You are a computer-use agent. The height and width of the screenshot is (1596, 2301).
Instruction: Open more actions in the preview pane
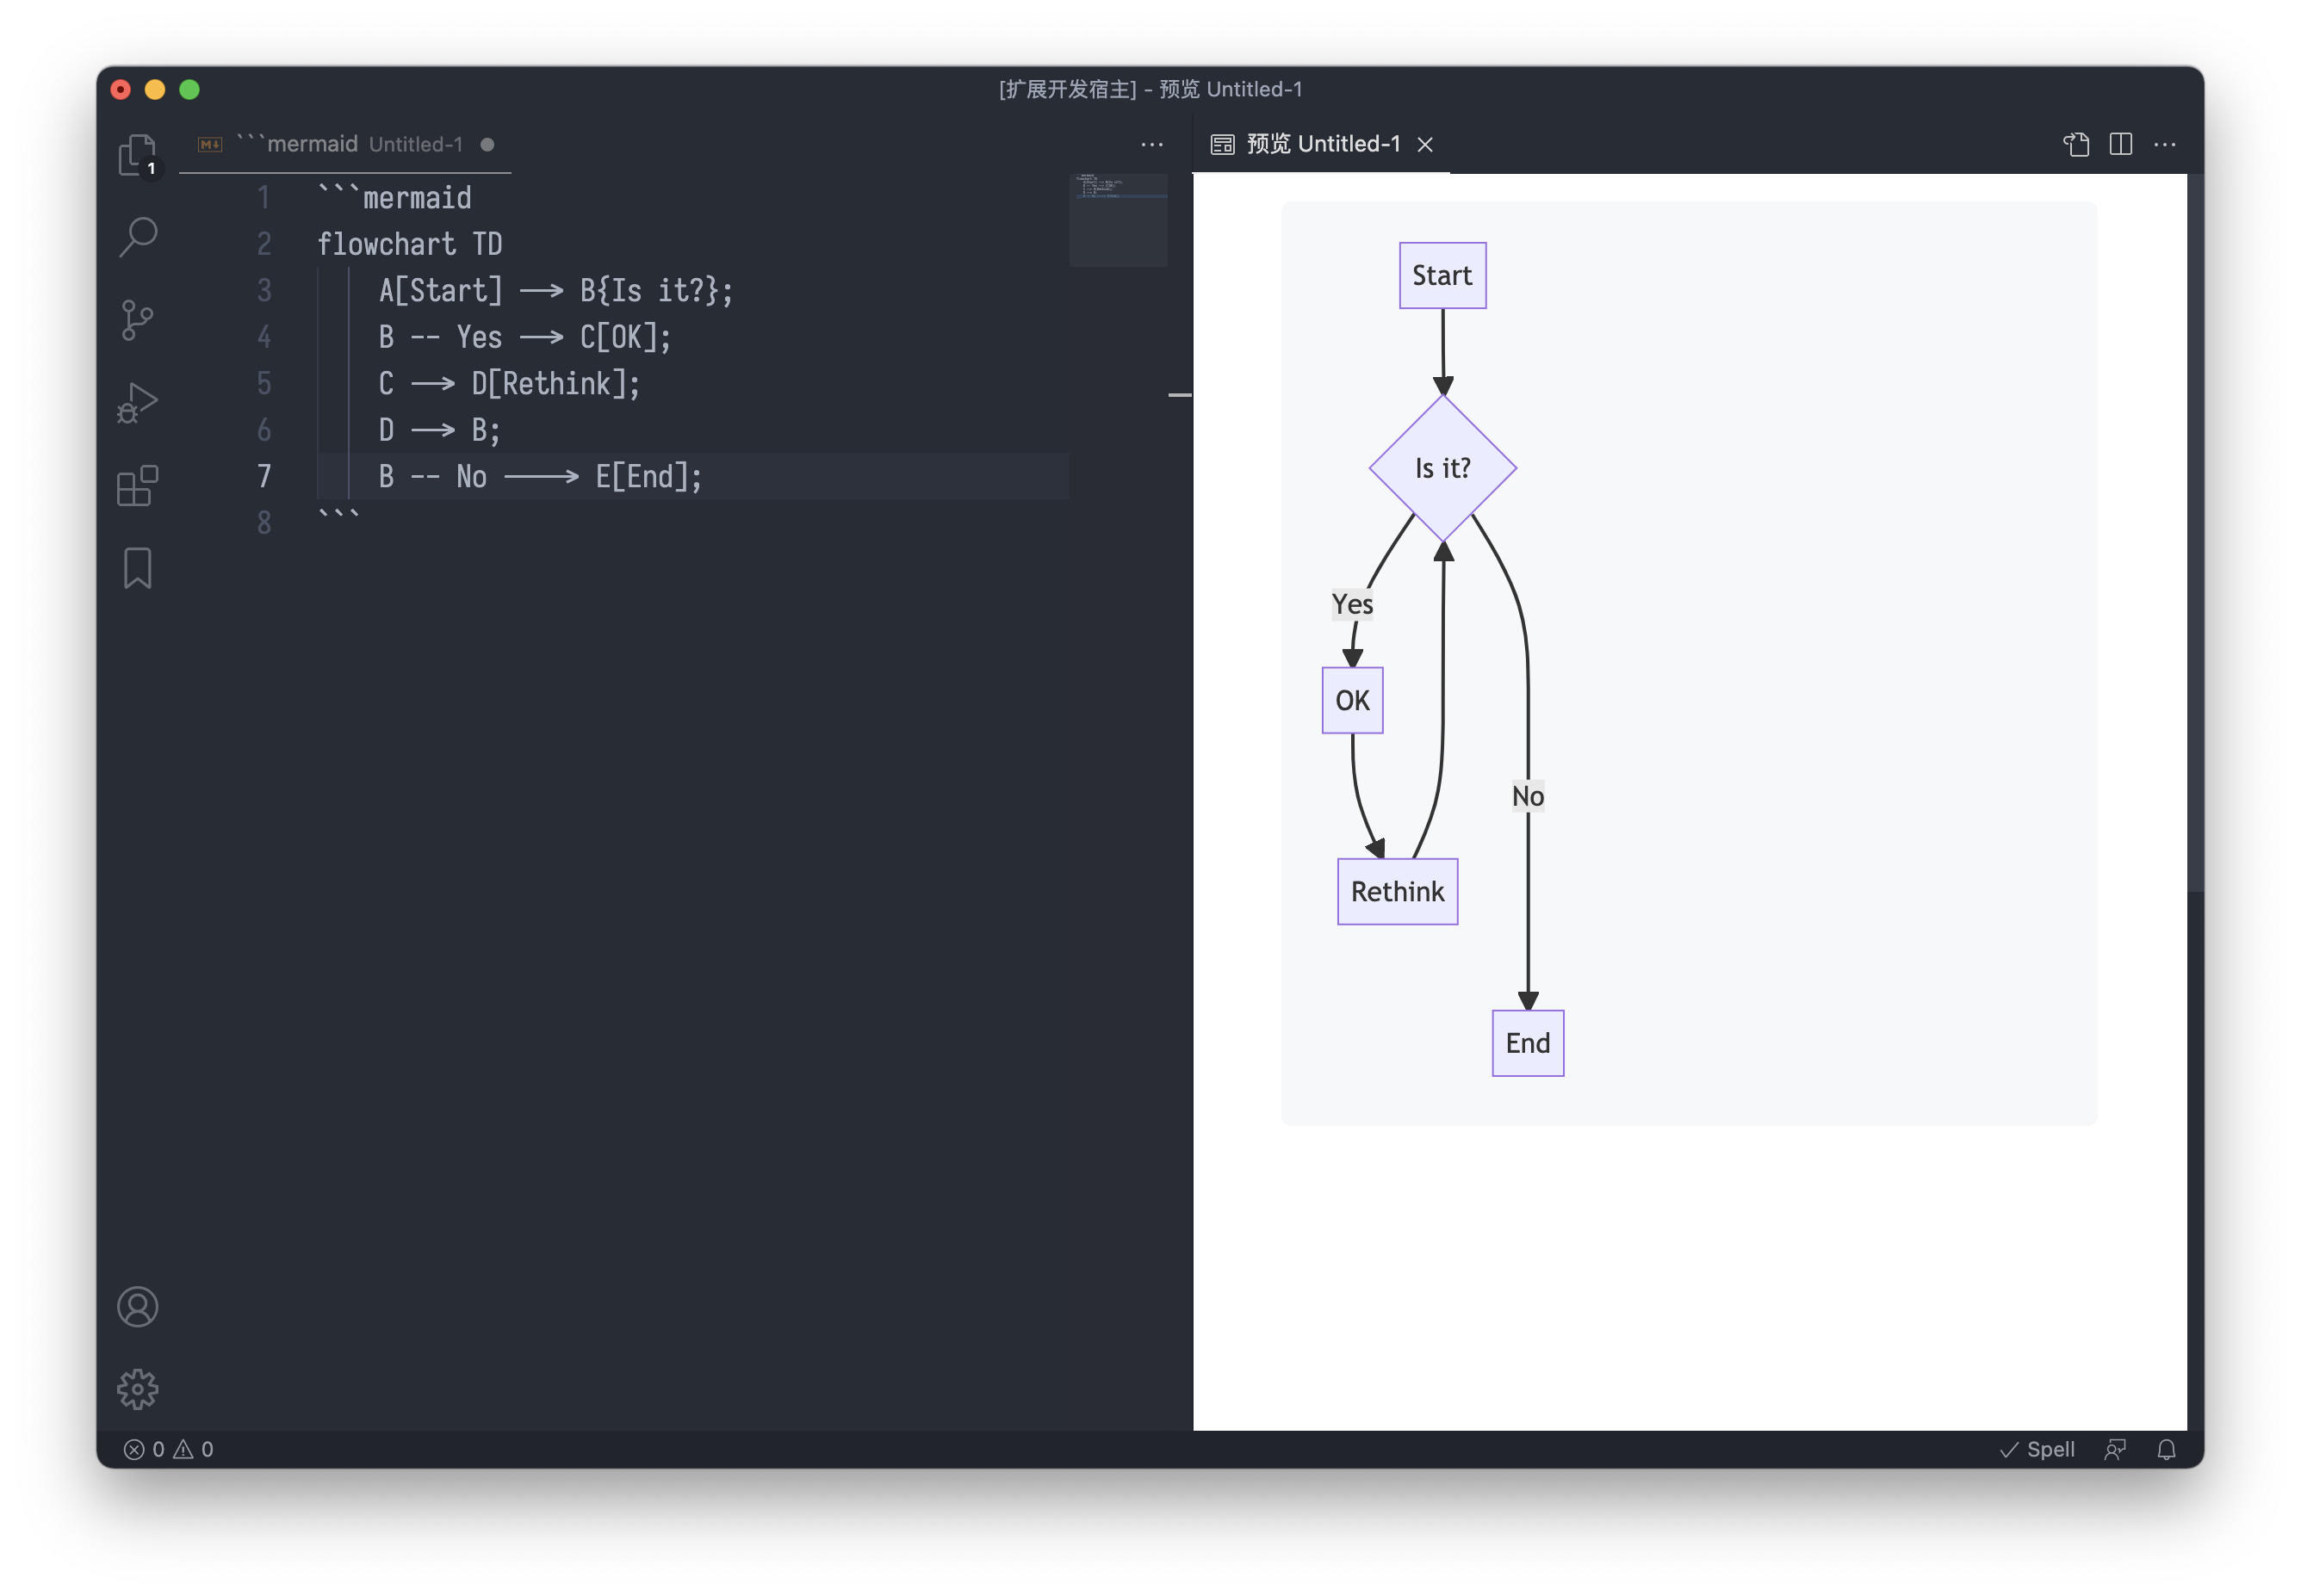pyautogui.click(x=2165, y=144)
